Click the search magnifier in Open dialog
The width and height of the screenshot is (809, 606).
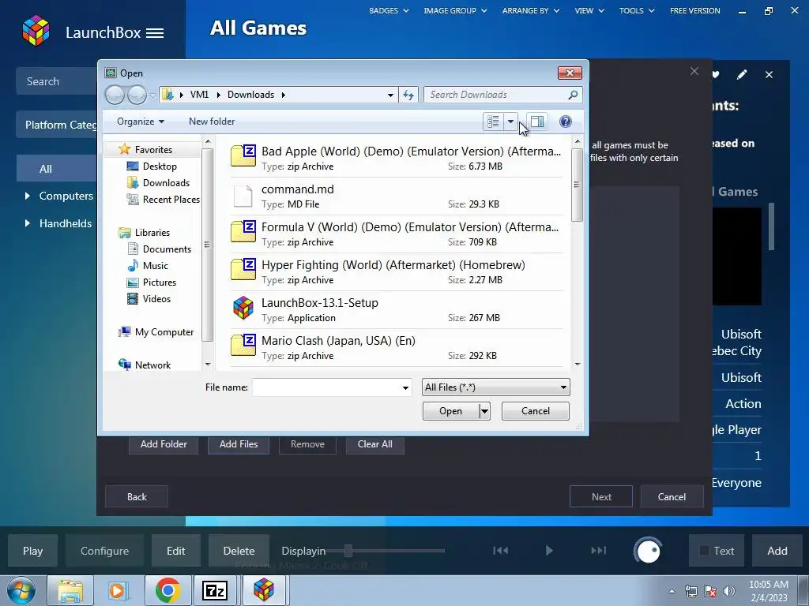(573, 95)
